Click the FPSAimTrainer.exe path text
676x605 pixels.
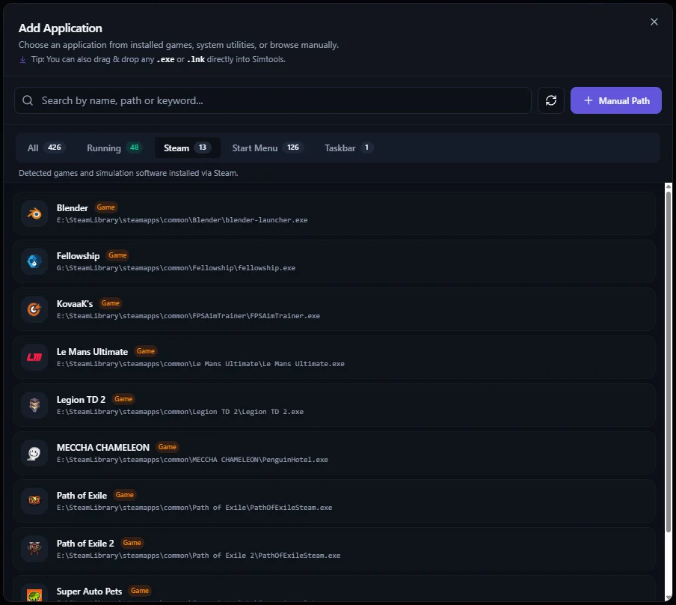[x=188, y=316]
